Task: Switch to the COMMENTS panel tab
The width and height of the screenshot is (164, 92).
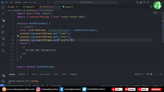Action: tap(73, 74)
